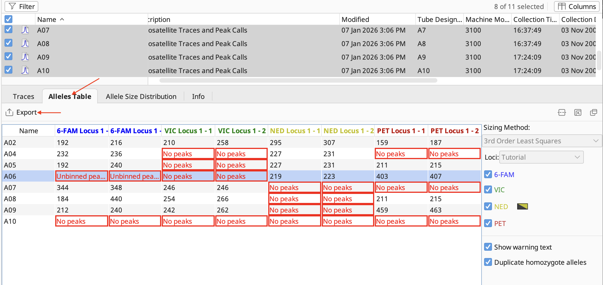The width and height of the screenshot is (603, 285).
Task: Click the NED dye color swatch
Action: [x=522, y=207]
